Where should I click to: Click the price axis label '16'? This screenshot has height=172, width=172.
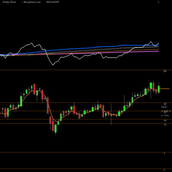(165, 120)
